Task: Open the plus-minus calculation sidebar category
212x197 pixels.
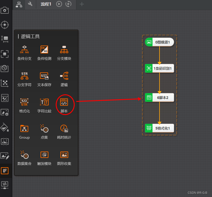Action: pos(5,98)
